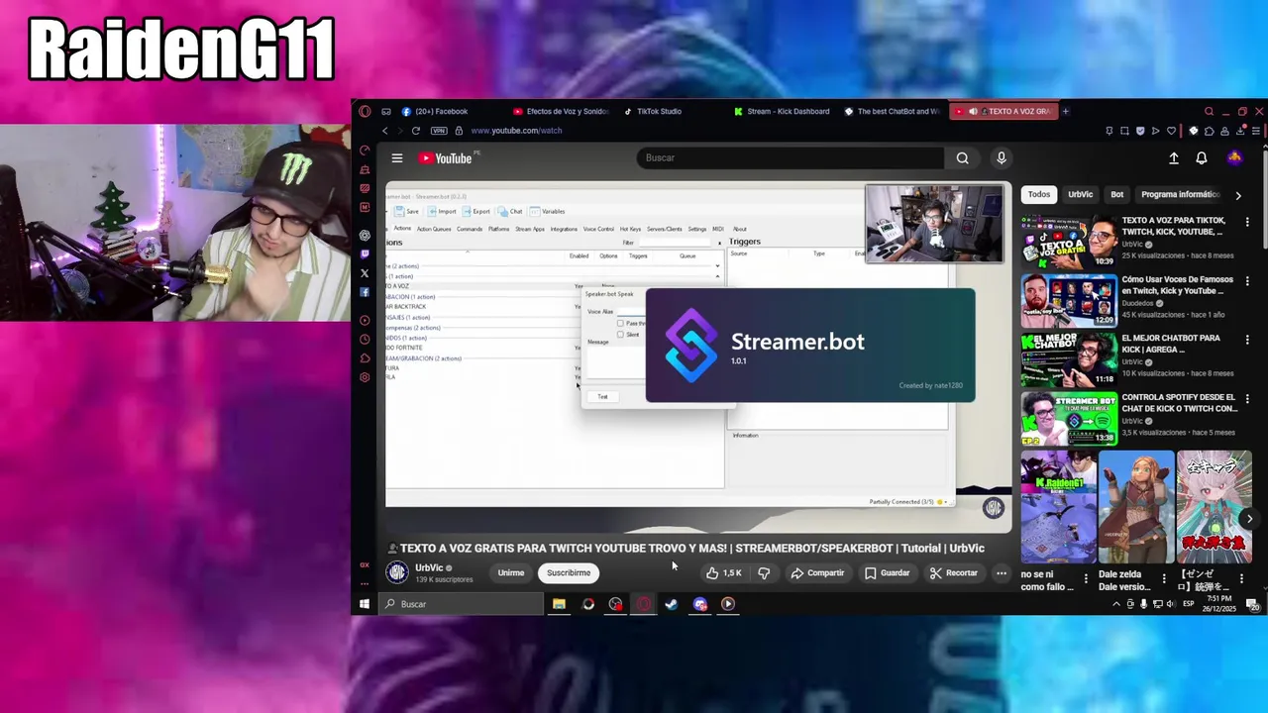The width and height of the screenshot is (1268, 713).
Task: Open the Player icon in Opera sidebar
Action: coord(365,320)
